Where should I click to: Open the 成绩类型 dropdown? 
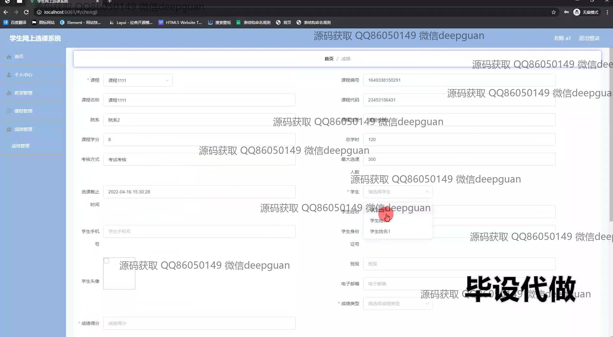[398, 303]
